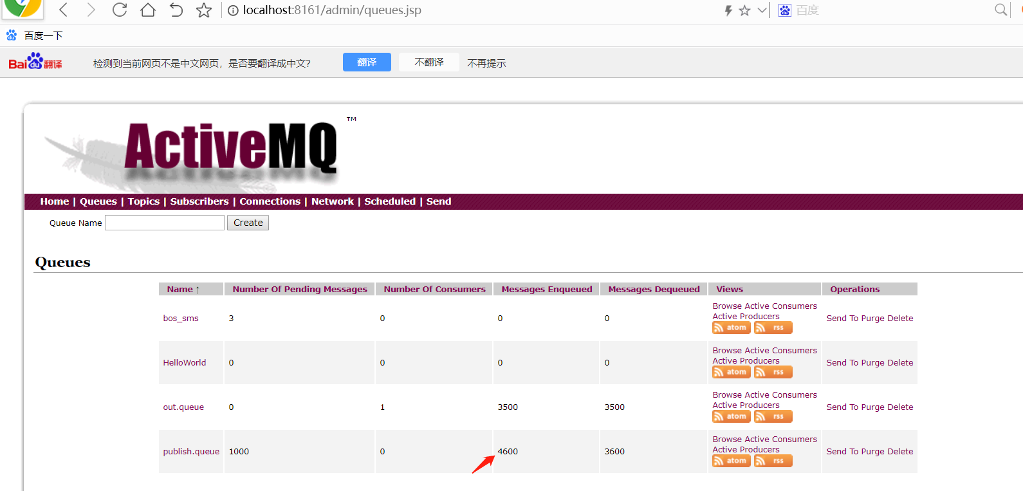
Task: Open Active Consumers for bos_sms
Action: [780, 306]
